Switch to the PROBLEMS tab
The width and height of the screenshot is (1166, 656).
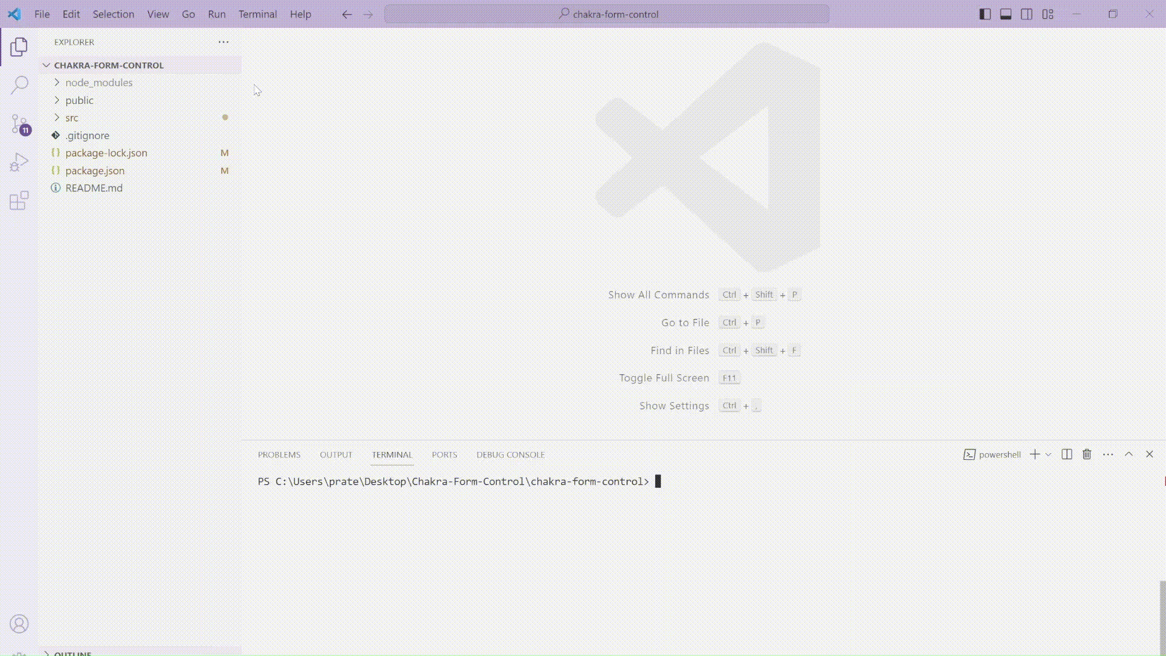coord(279,454)
